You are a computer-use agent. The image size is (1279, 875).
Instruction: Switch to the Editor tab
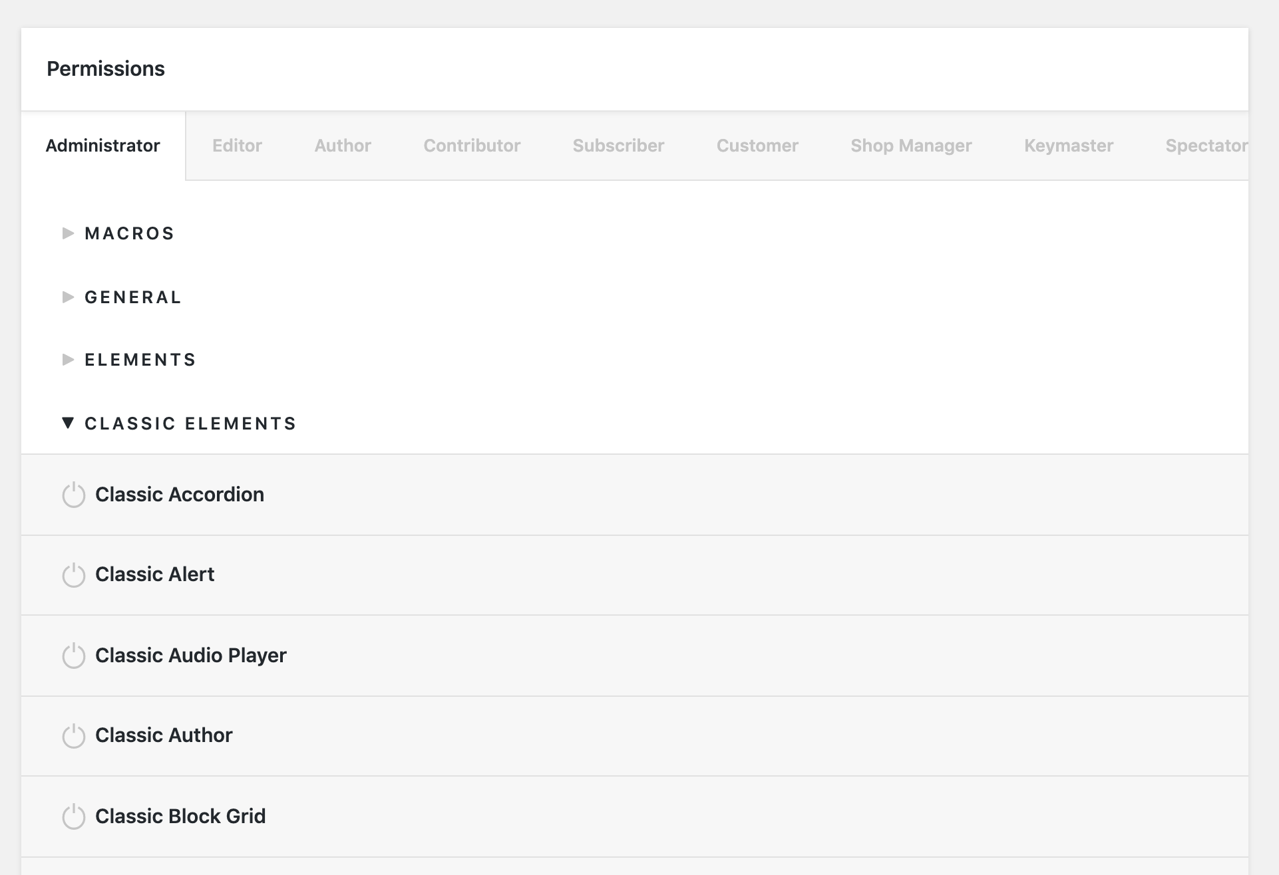(x=237, y=146)
